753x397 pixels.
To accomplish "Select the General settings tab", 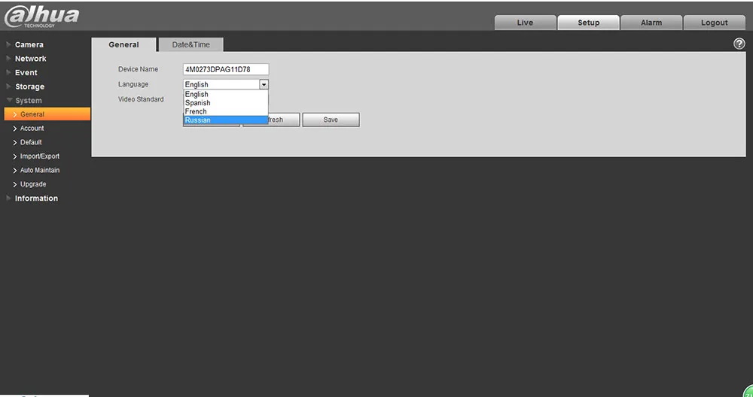I will pos(123,44).
